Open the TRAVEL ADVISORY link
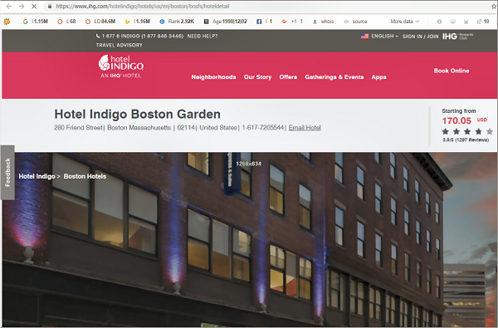This screenshot has width=498, height=328. 119,45
